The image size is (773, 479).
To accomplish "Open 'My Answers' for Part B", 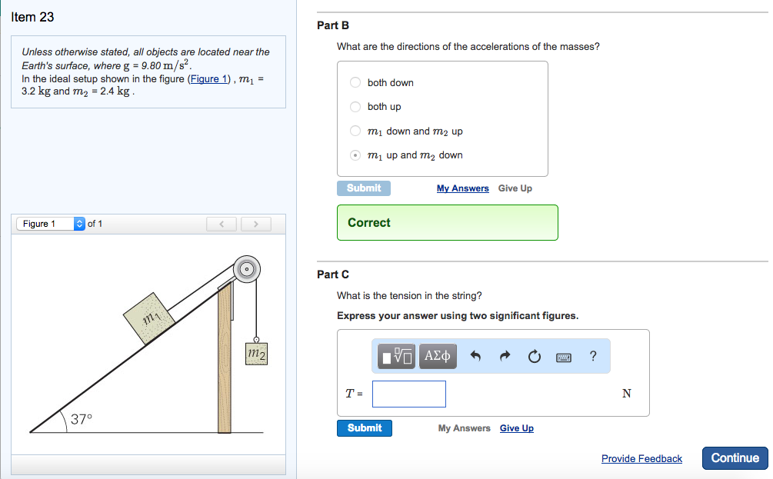I will pos(462,188).
